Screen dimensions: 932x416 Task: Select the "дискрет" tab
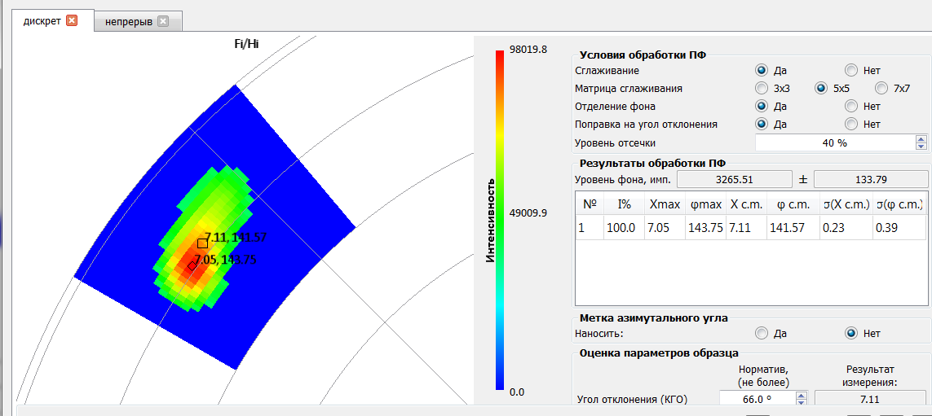click(x=42, y=21)
